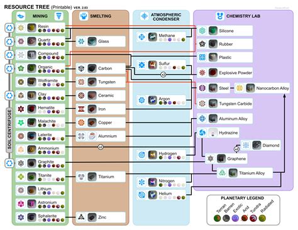
Task: Click the centrifuge icon beside Resin
Action: [9, 28]
